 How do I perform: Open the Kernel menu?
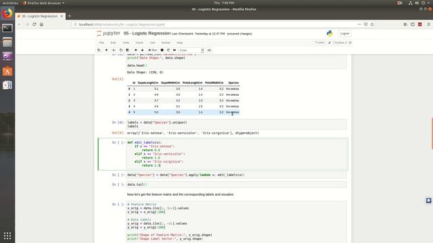166,43
